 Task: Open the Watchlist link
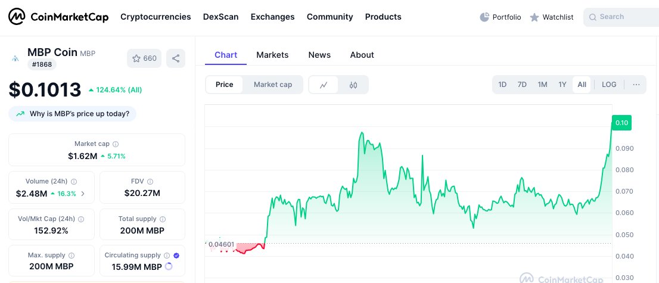click(551, 17)
